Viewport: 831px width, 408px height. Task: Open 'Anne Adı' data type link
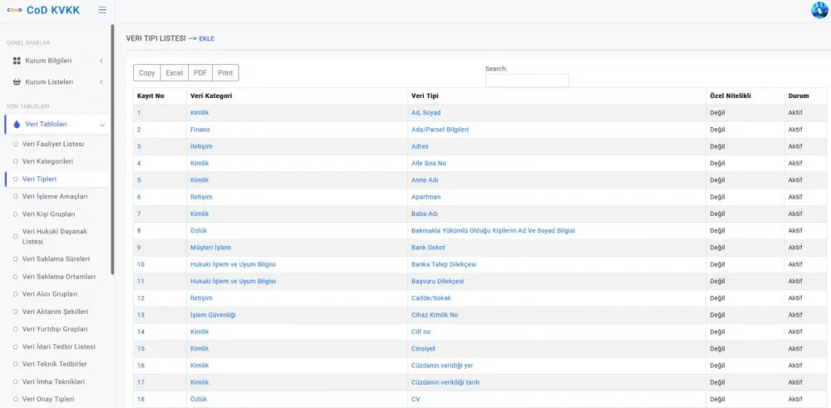(x=425, y=180)
